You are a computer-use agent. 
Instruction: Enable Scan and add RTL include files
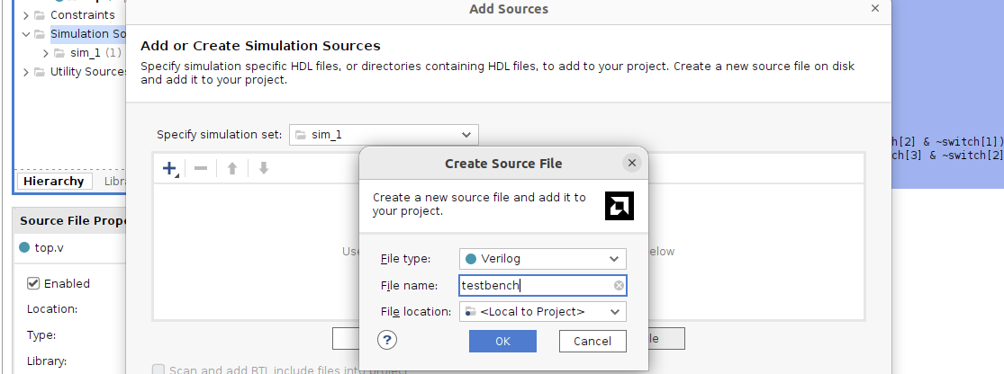click(x=158, y=370)
